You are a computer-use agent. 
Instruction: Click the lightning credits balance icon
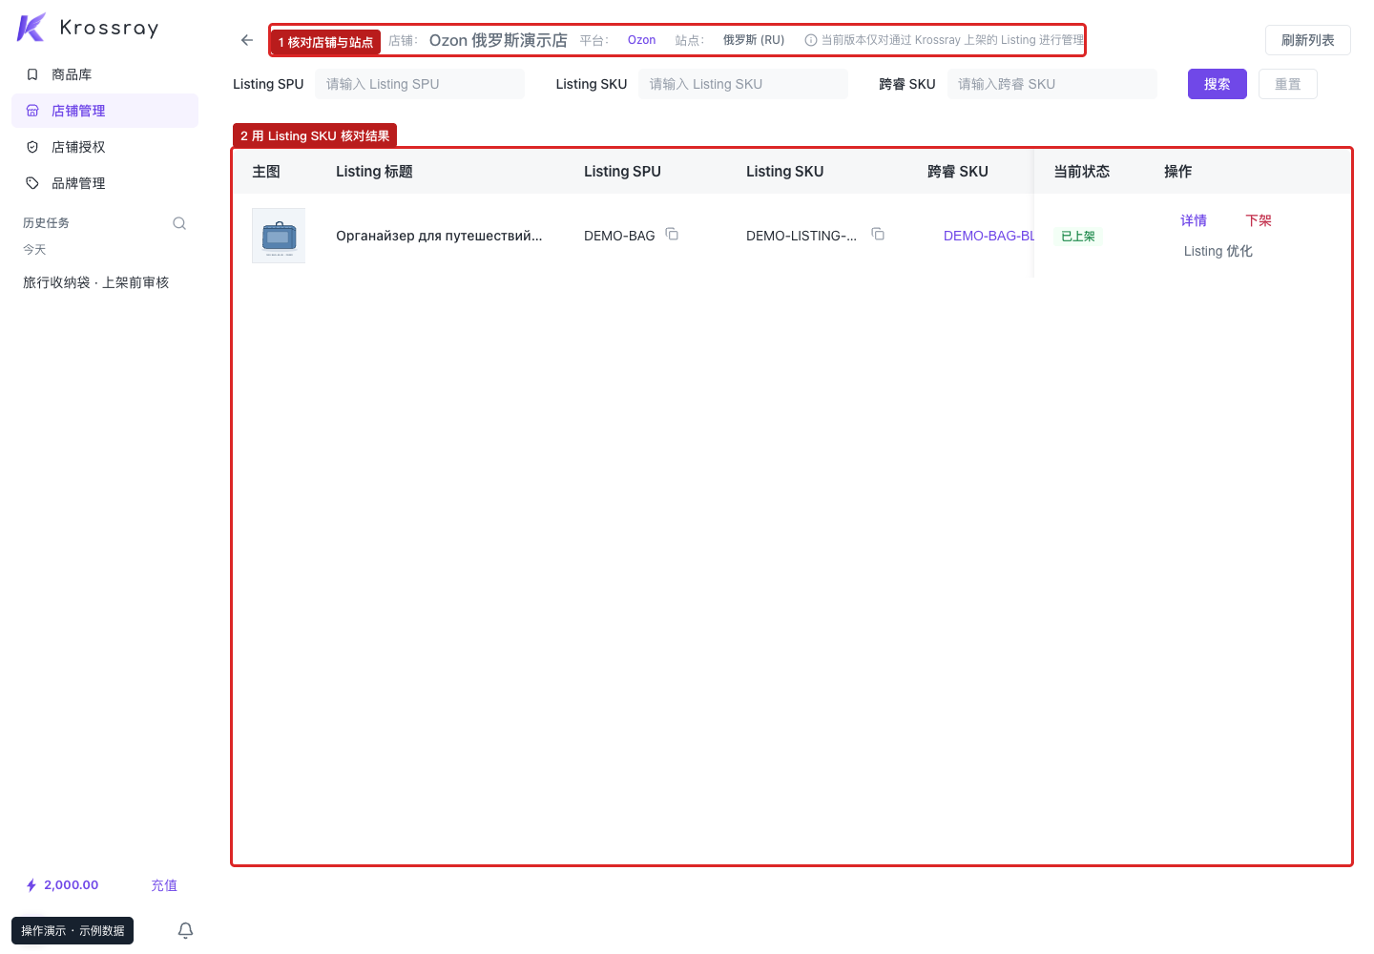[x=31, y=885]
